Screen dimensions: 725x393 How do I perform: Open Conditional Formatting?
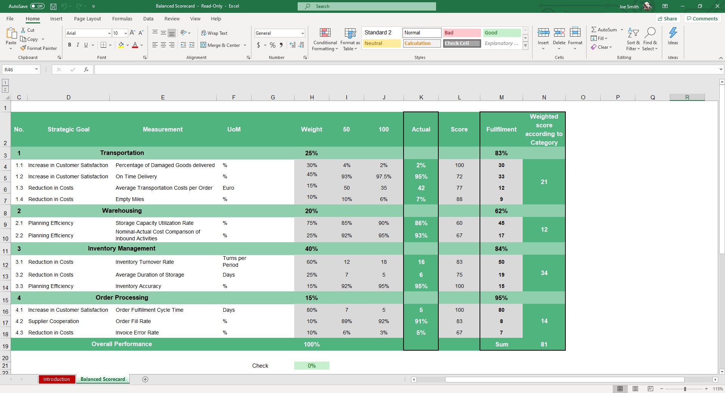[325, 39]
